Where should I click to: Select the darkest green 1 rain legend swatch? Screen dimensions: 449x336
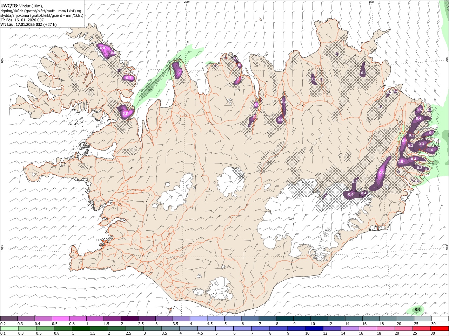(x=81, y=329)
